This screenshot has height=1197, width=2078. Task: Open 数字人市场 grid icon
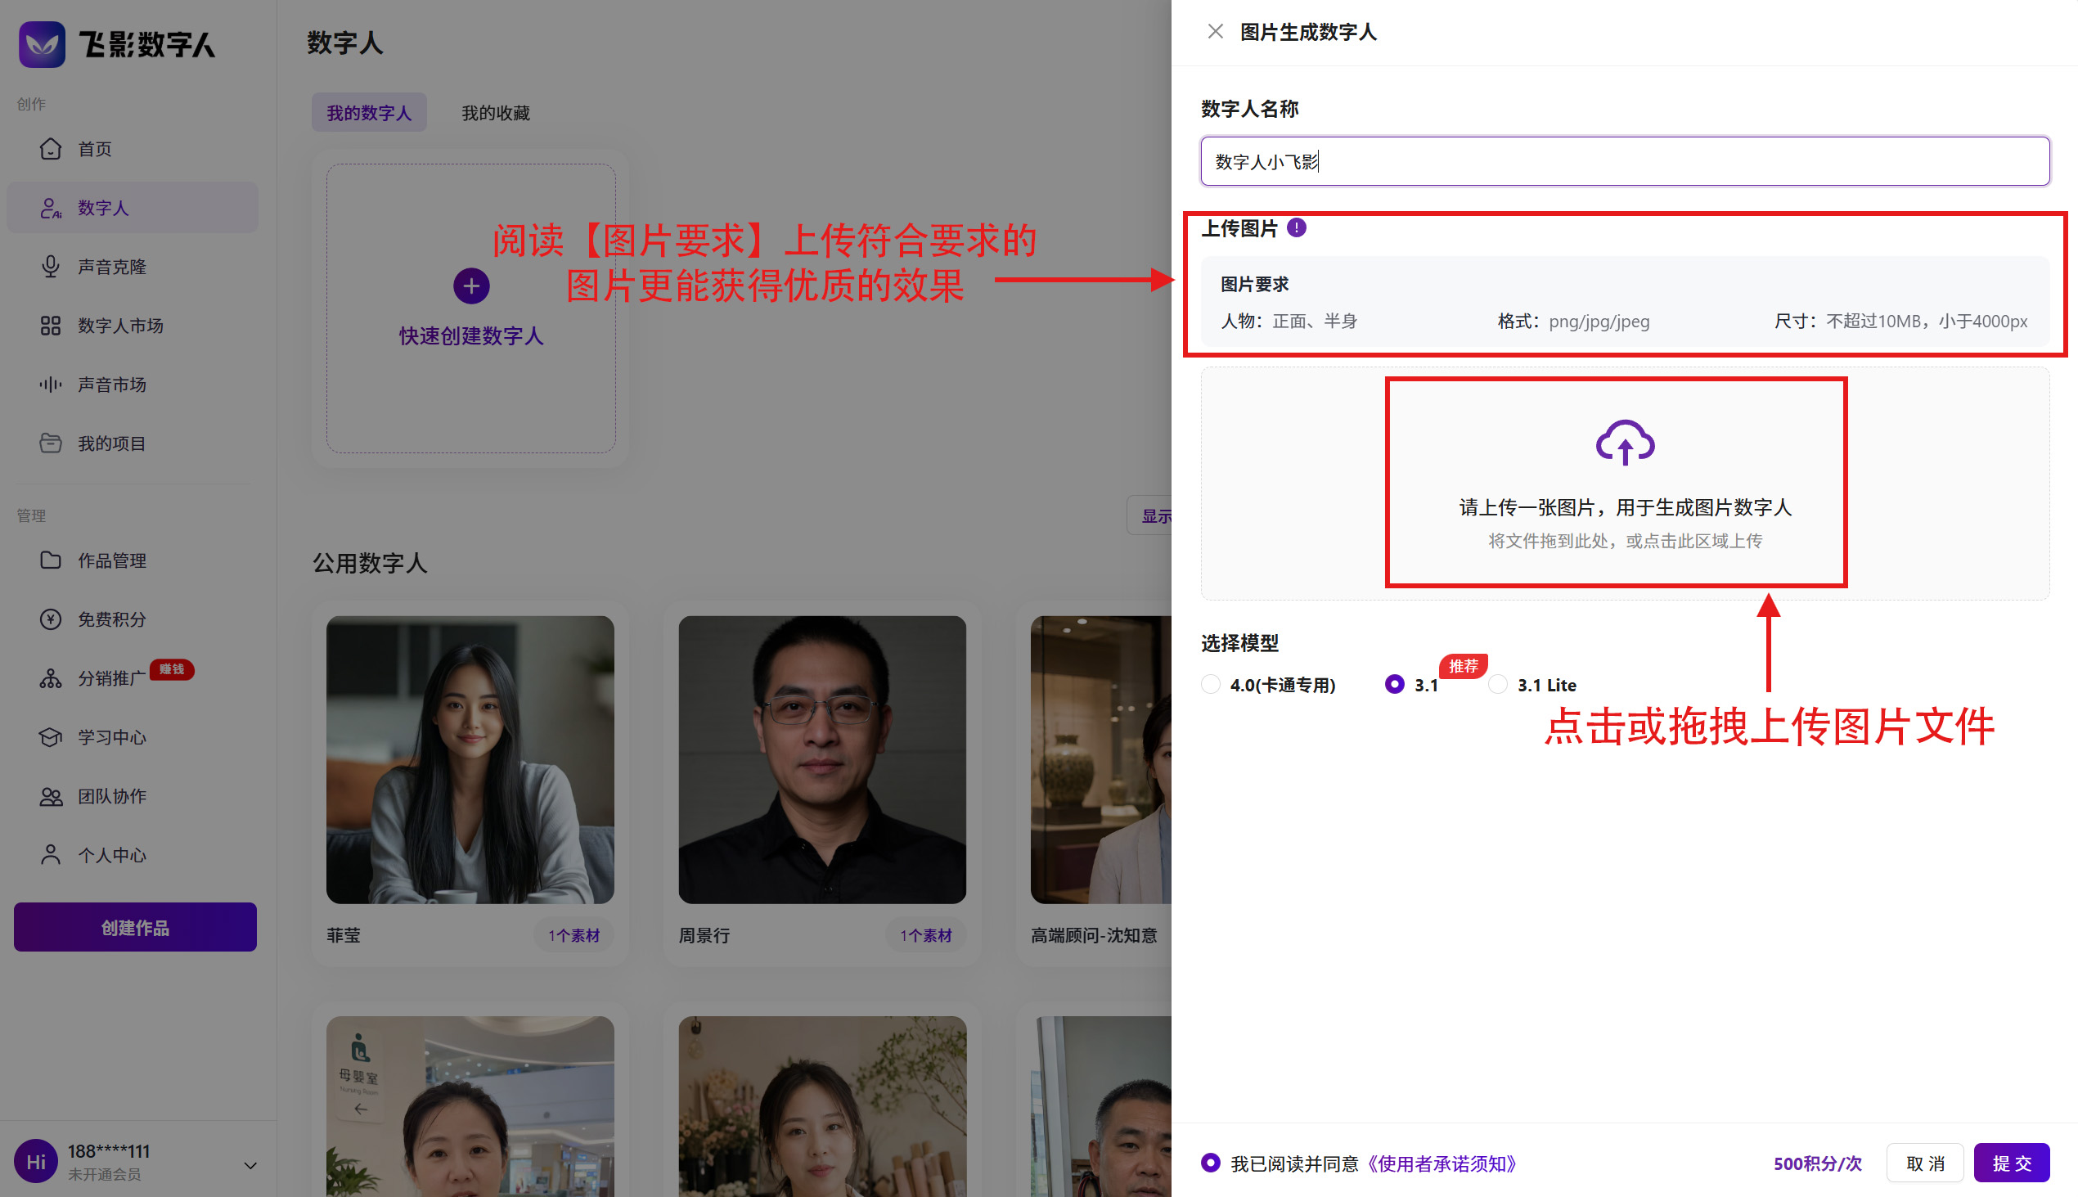(x=50, y=326)
